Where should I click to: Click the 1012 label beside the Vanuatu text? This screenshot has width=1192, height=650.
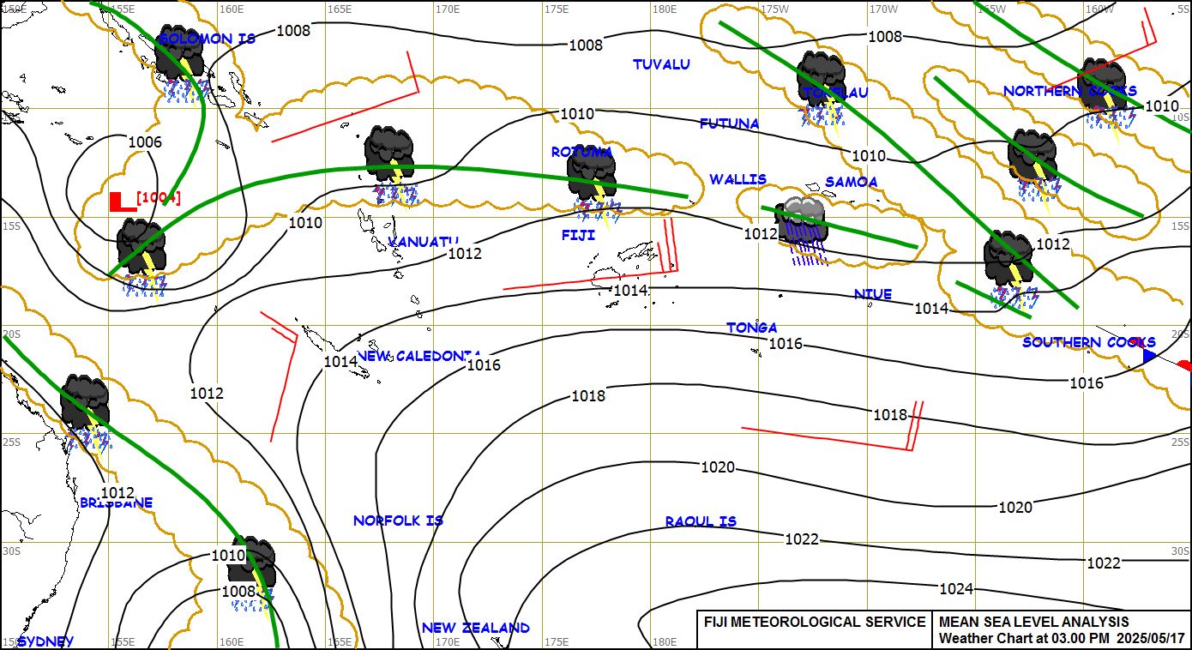coord(465,254)
